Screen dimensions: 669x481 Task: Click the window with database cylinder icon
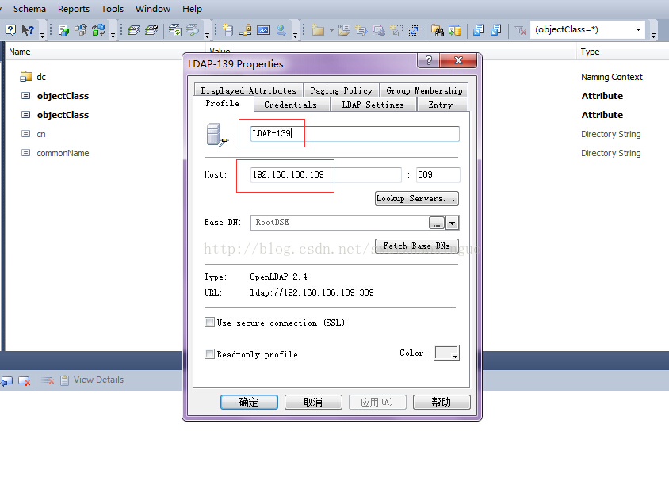[455, 30]
